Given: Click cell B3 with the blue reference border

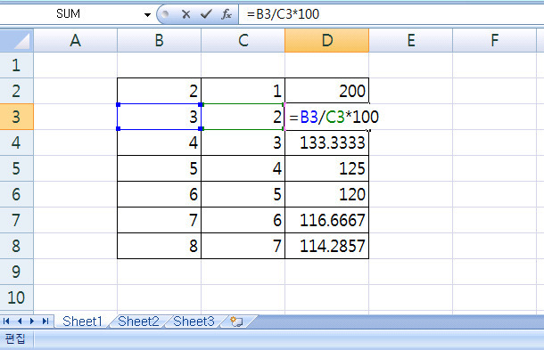Looking at the screenshot, I should pos(160,117).
